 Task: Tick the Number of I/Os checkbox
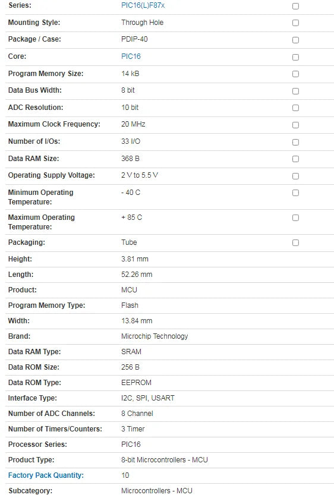pos(295,142)
